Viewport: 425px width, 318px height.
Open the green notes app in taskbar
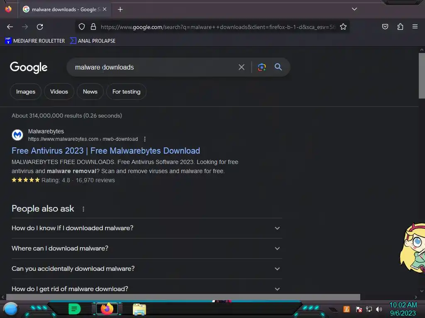click(x=75, y=309)
